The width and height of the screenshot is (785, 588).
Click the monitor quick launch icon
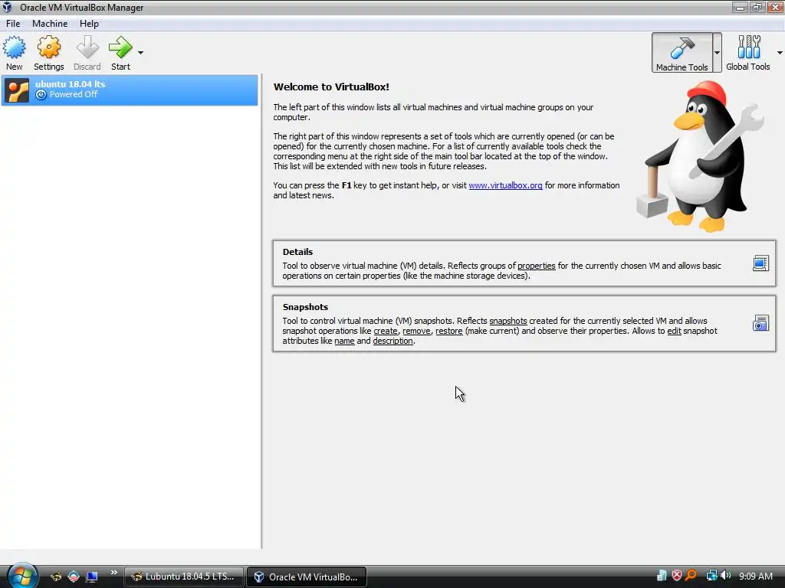(x=92, y=577)
